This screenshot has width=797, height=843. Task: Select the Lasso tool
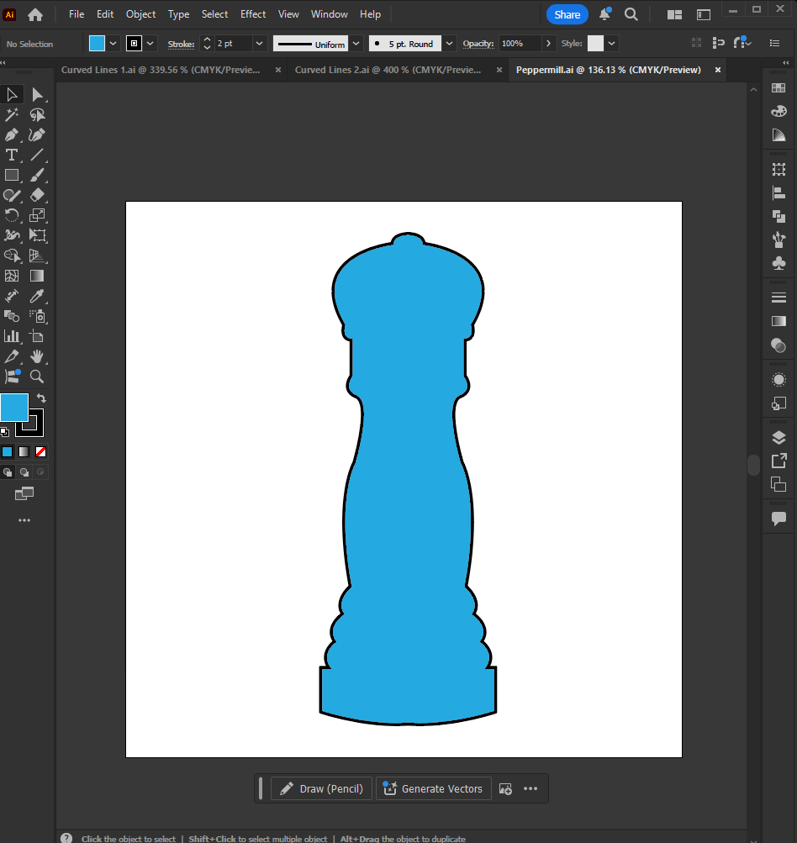click(x=37, y=114)
